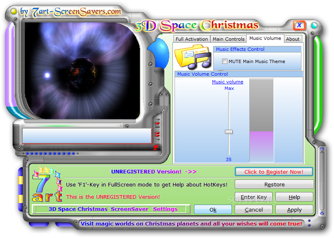Image resolution: width=334 pixels, height=238 pixels.
Task: Click the Apply button
Action: tap(294, 210)
